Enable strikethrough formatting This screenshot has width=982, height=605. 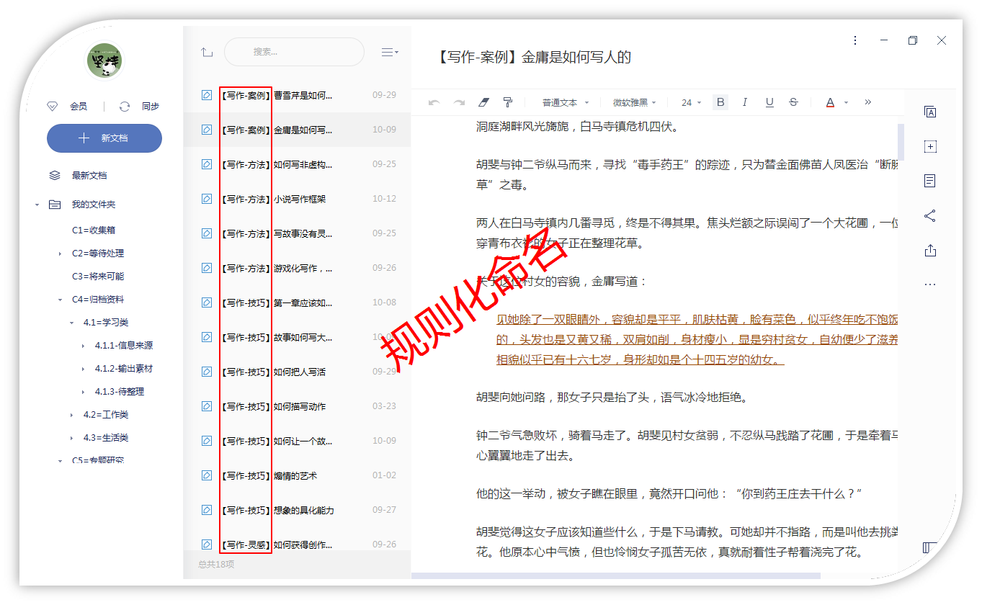pyautogui.click(x=793, y=102)
